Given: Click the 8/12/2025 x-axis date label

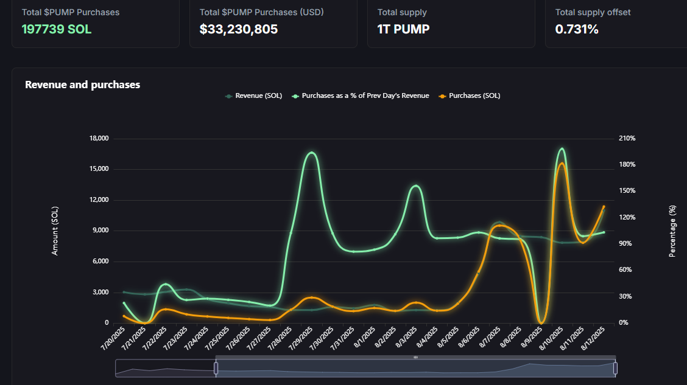Looking at the screenshot, I should [594, 337].
